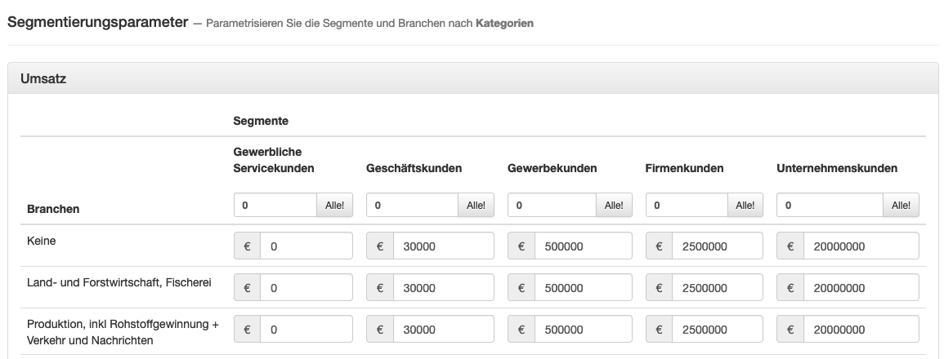Select Keine row Gewerbekunden value 500000
The width and height of the screenshot is (944, 359).
coord(584,246)
